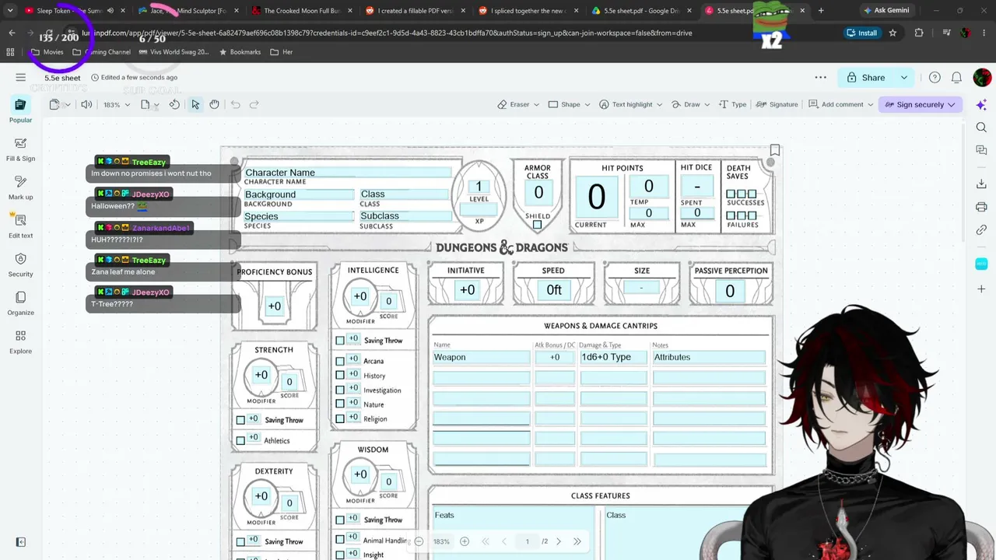Zoom in with the bottom plus button

coord(465,541)
